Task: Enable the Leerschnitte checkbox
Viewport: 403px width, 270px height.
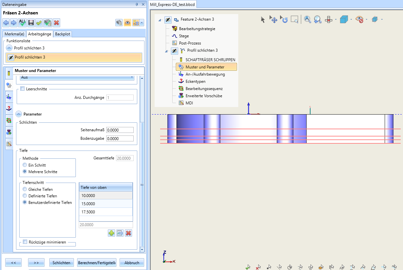Action: pyautogui.click(x=22, y=89)
